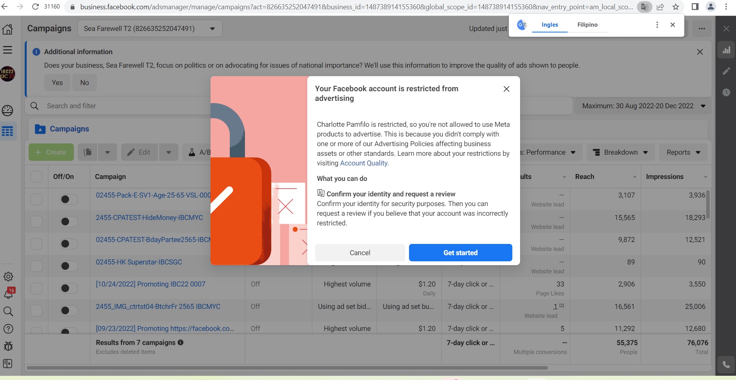736x380 pixels.
Task: Open the Meta Business home icon
Action: [x=8, y=29]
